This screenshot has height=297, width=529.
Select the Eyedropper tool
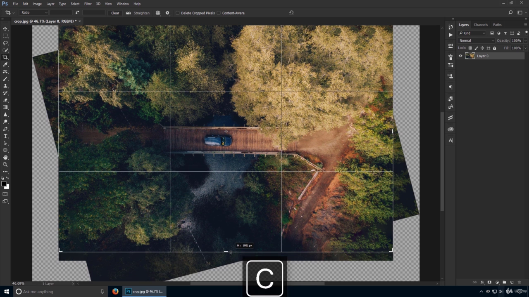click(5, 65)
